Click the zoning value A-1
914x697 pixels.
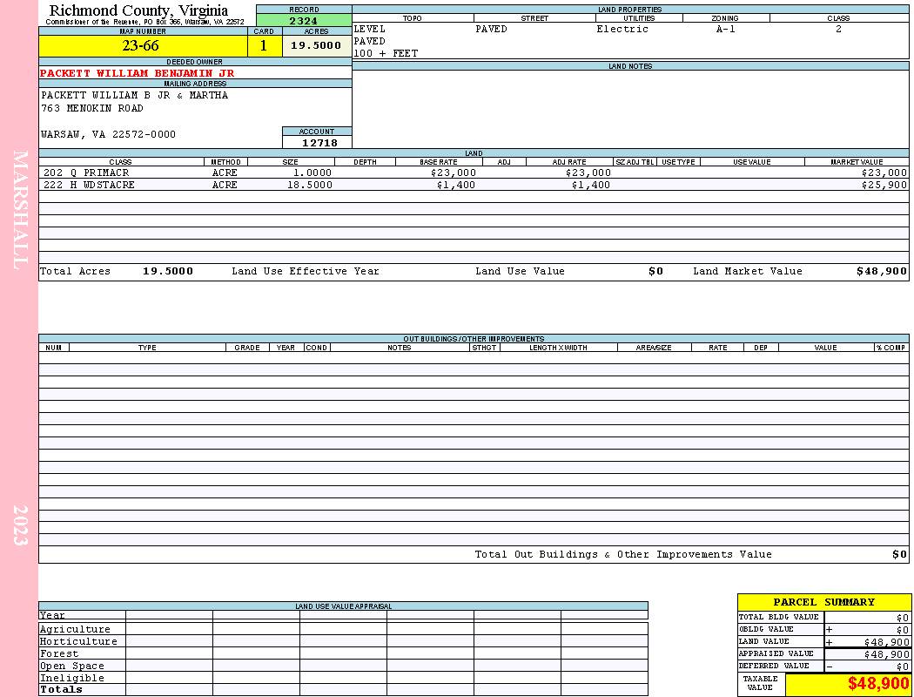726,29
